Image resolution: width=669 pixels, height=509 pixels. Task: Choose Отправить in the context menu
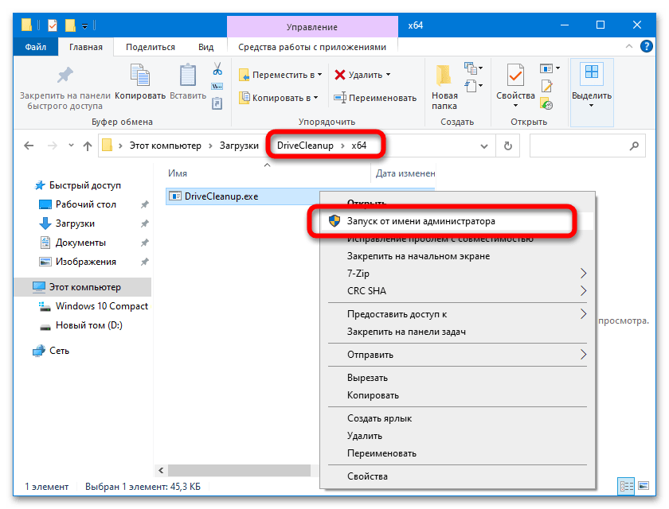coord(457,355)
